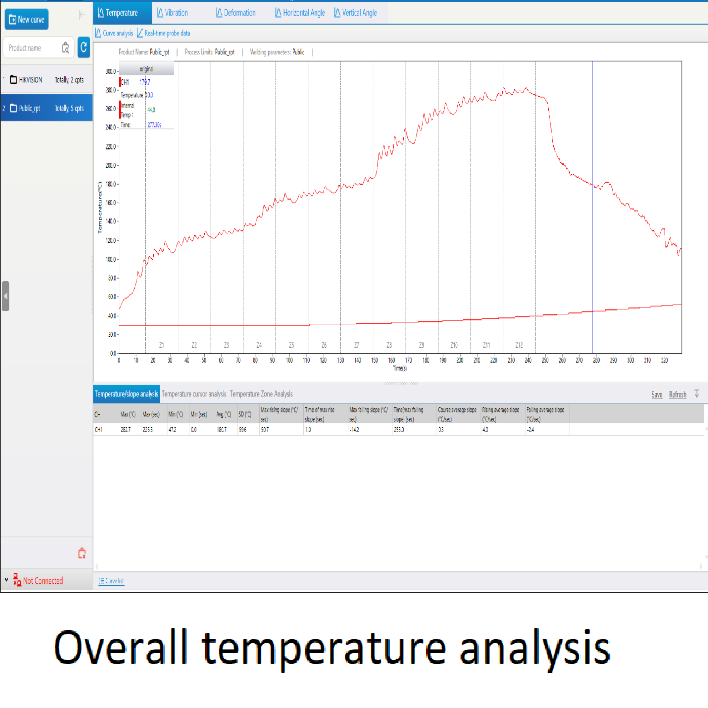Open the Temperature Zone Analysis tab
This screenshot has width=708, height=708.
click(x=261, y=394)
